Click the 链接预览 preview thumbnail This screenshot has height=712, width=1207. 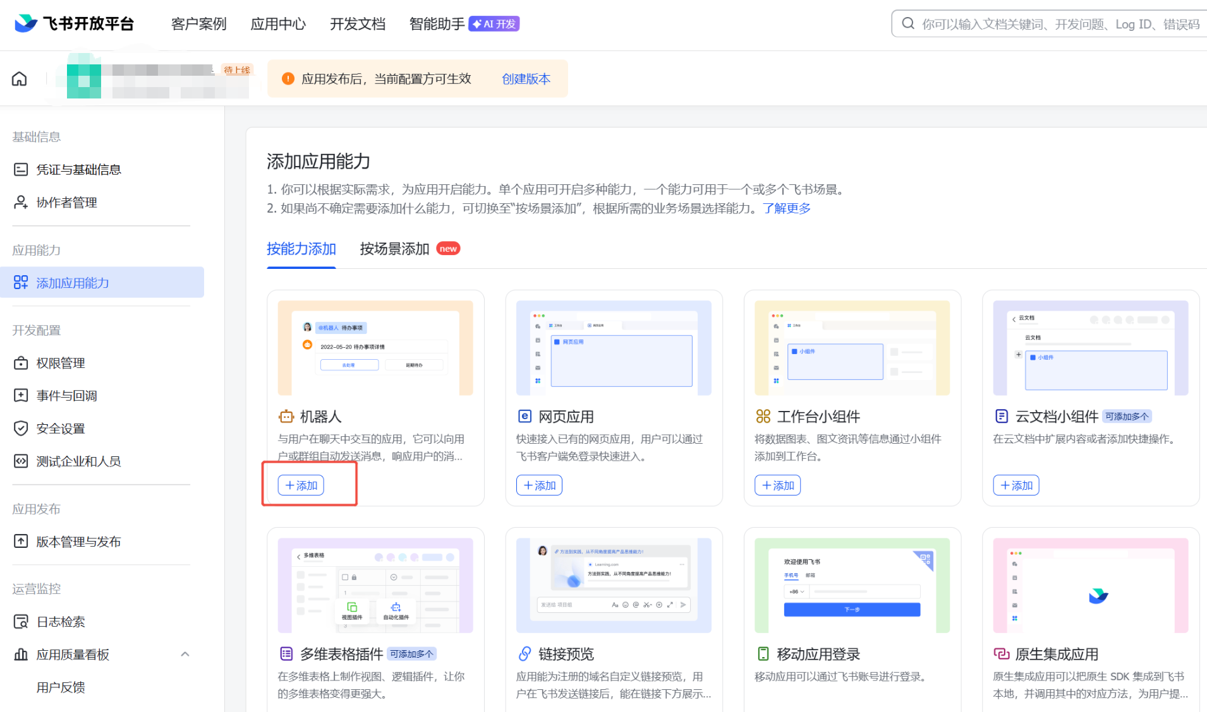coord(614,585)
